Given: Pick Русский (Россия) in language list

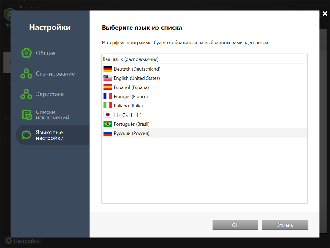Looking at the screenshot, I should coord(131,133).
